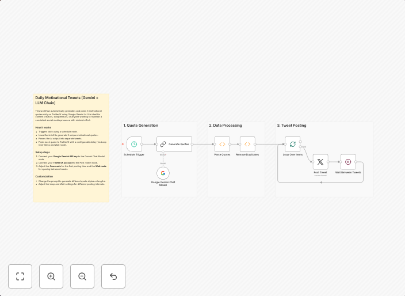The image size is (405, 296).
Task: Click the fit-to-view fullscreen button
Action: (x=20, y=276)
